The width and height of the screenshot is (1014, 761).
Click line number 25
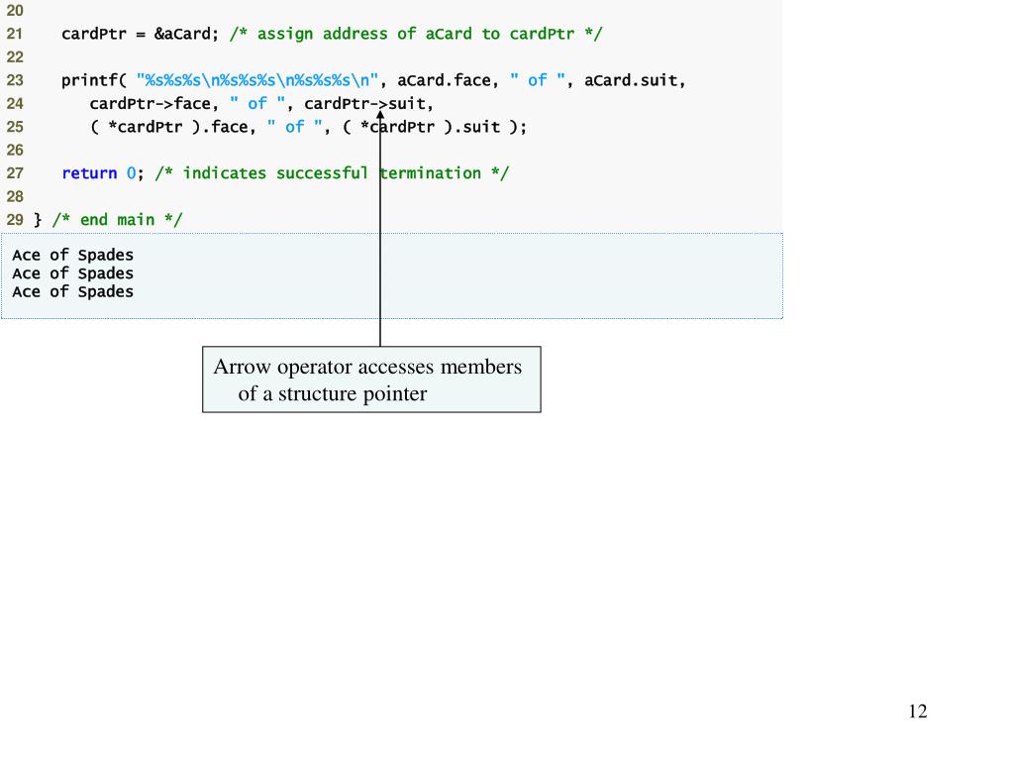click(15, 127)
